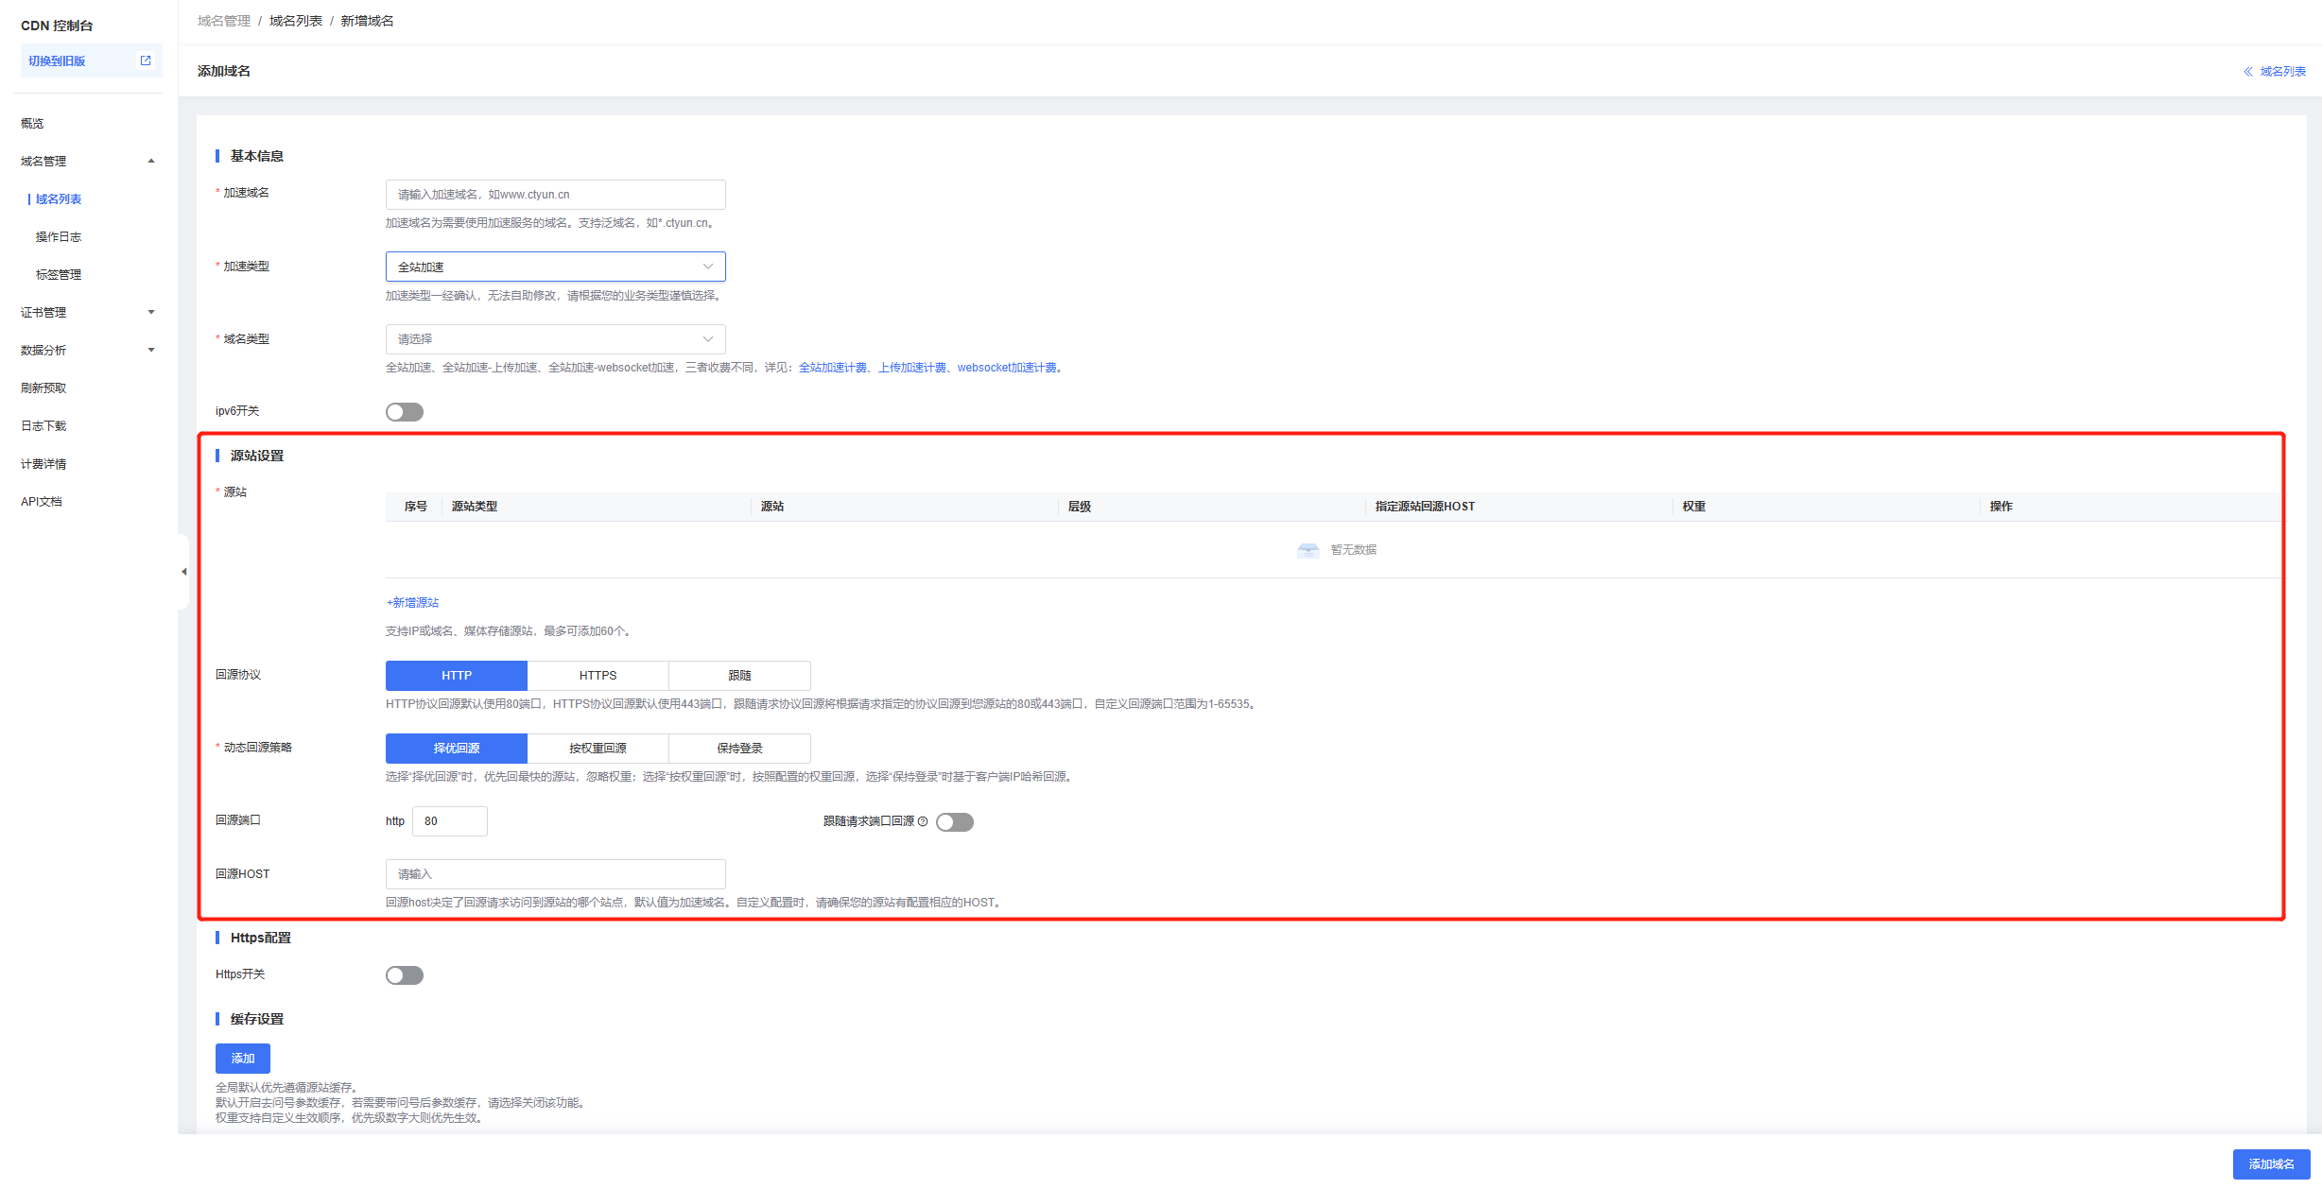Open the 加速类型 dropdown showing 全站加速
Screen dimensions: 2322x1189
click(x=556, y=267)
